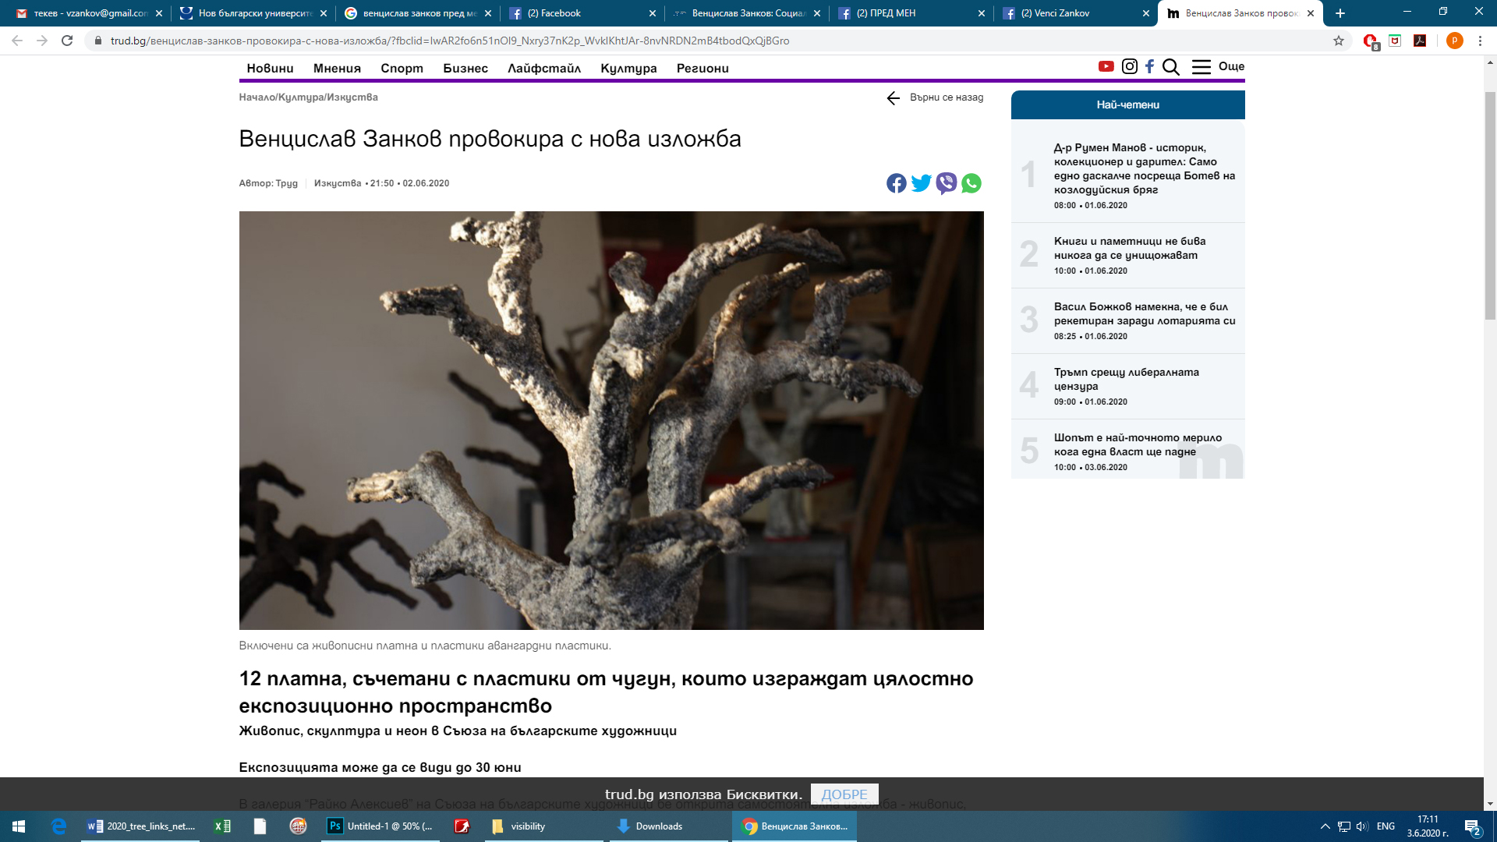
Task: Open the Най-четени header
Action: click(x=1128, y=105)
